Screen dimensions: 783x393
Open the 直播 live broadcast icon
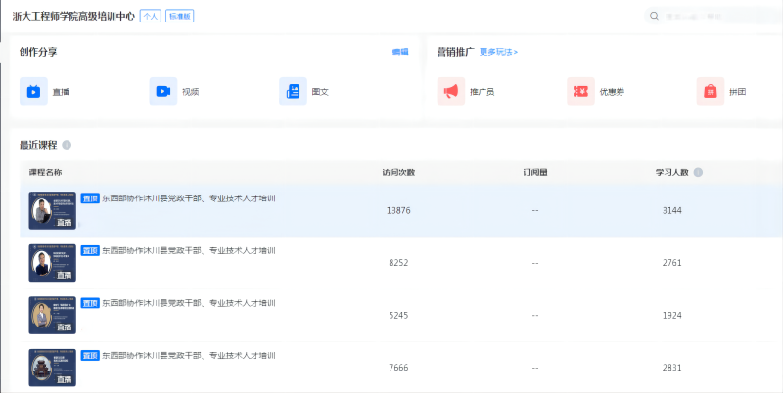point(33,91)
